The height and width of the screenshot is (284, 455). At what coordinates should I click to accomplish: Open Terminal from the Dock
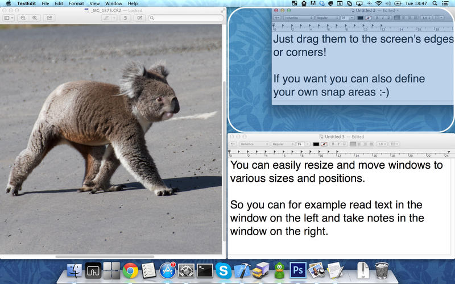205,270
